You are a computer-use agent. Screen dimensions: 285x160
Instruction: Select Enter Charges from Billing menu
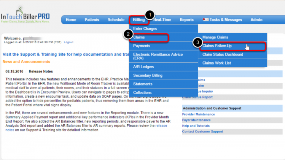[145, 29]
